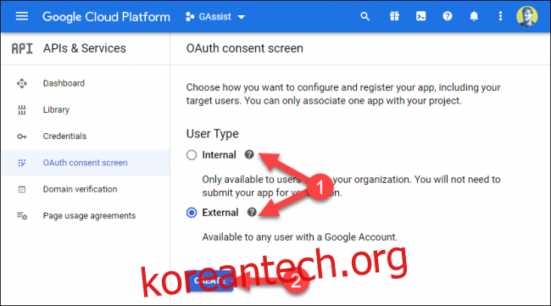Select the External user type radio button
The image size is (551, 306).
(192, 213)
